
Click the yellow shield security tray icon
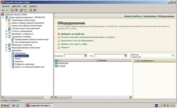click(x=161, y=106)
